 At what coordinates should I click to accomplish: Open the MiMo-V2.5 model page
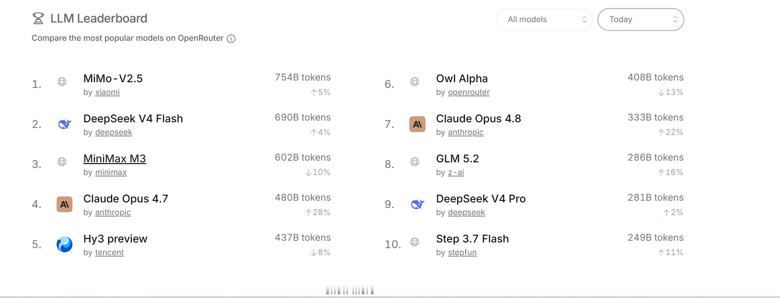[113, 78]
